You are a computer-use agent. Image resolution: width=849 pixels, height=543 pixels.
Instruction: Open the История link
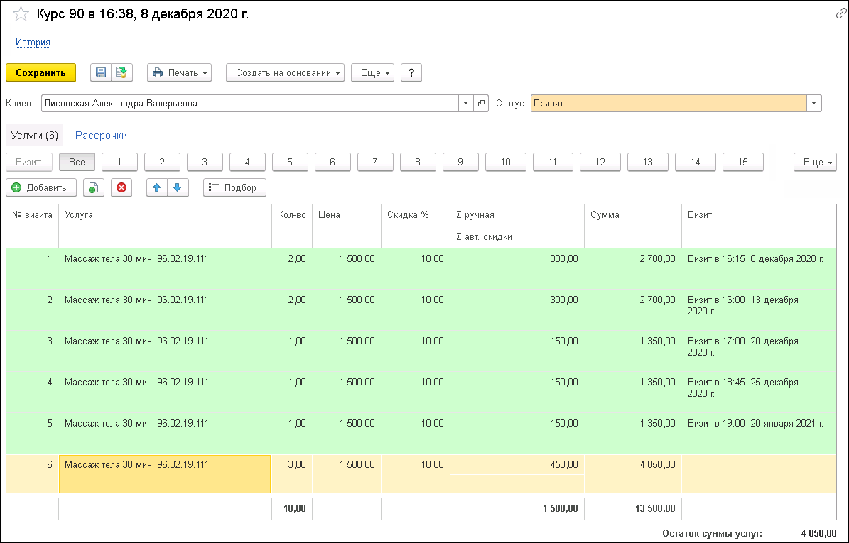(x=33, y=43)
